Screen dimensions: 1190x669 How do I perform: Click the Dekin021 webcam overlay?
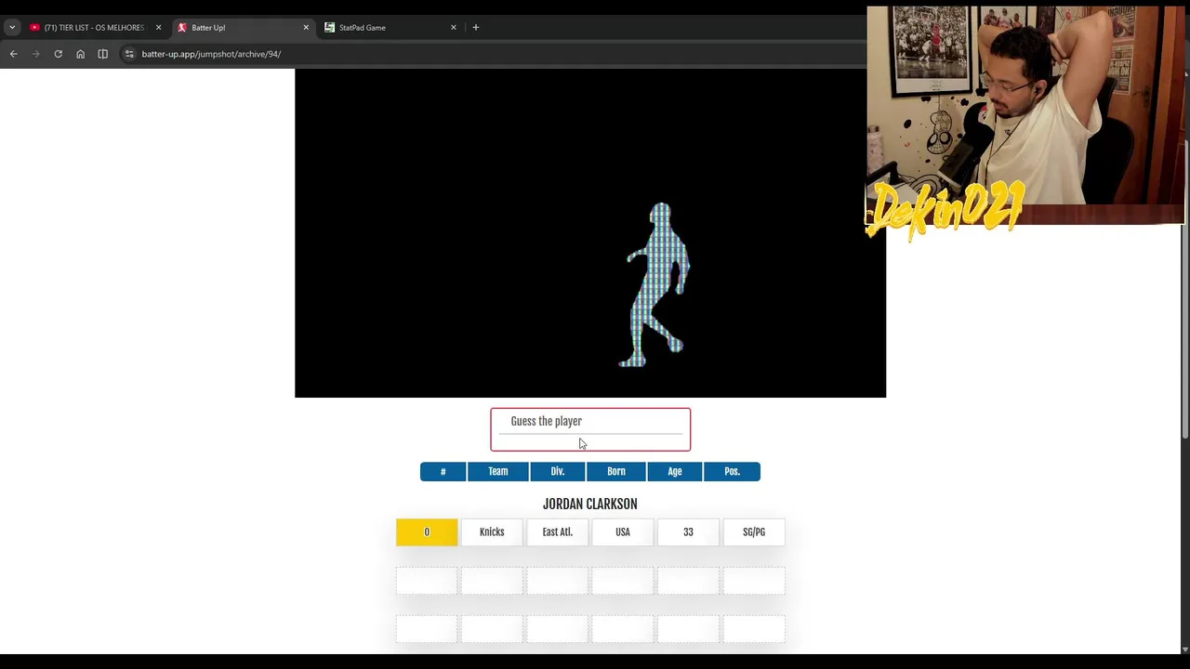pyautogui.click(x=1025, y=116)
